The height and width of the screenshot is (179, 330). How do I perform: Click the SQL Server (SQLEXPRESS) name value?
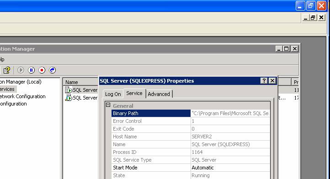coord(221,144)
